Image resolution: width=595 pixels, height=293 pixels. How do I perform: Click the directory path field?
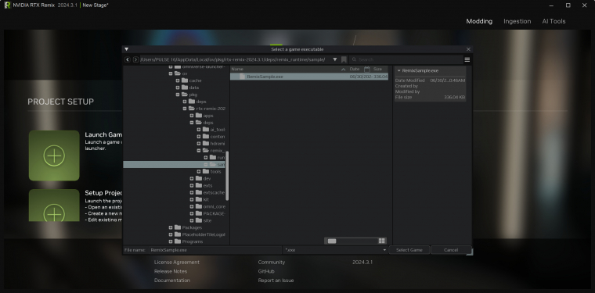235,59
